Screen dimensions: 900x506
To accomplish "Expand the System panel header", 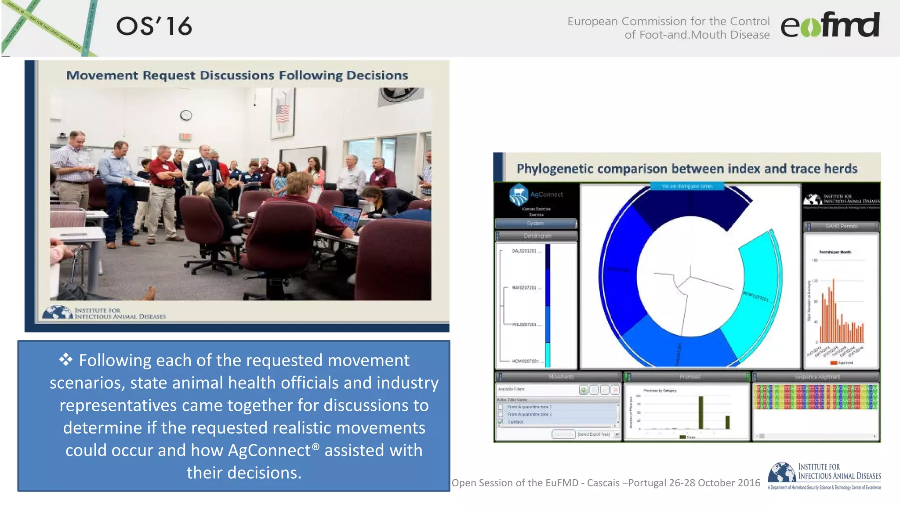I will coord(536,224).
